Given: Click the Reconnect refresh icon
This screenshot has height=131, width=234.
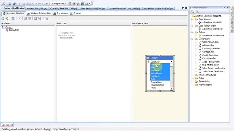Looking at the screenshot, I should (x=7, y=19).
